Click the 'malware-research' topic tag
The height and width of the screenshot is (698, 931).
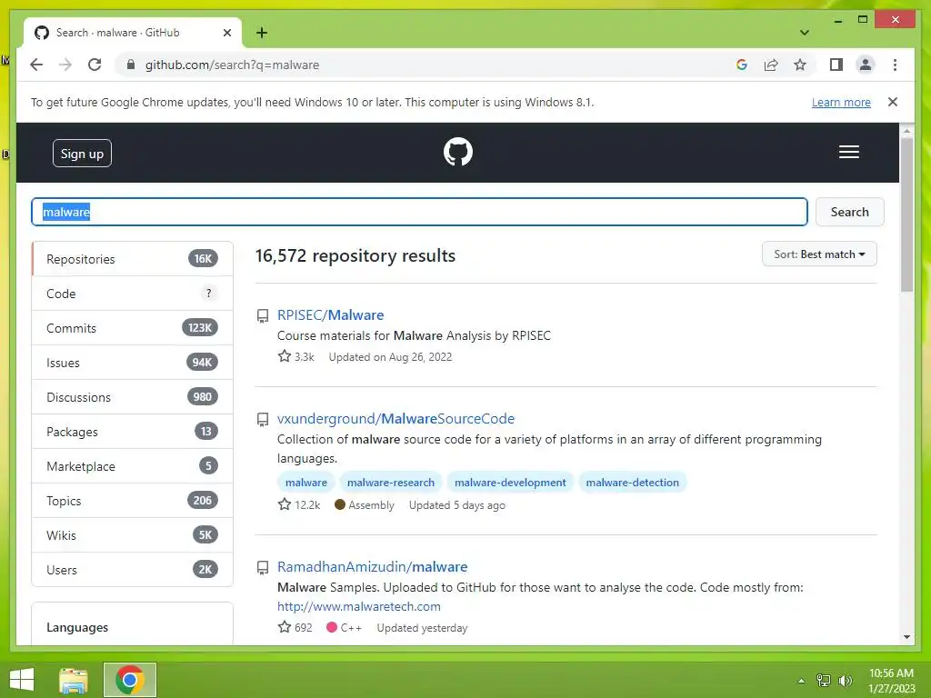(391, 483)
